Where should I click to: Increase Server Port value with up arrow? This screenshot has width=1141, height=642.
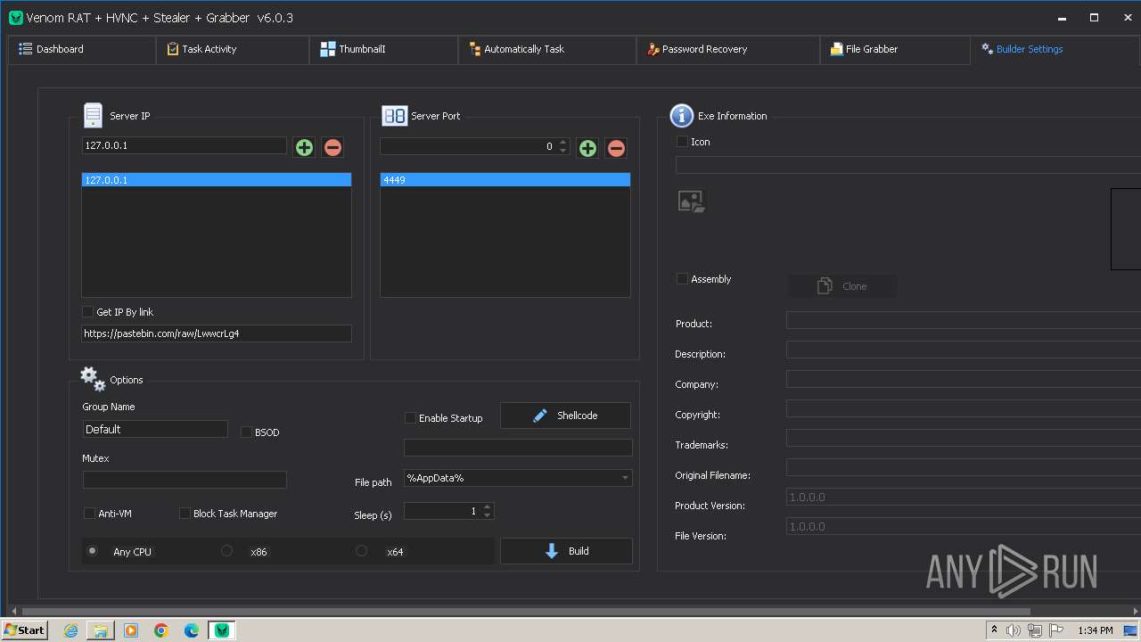point(562,143)
